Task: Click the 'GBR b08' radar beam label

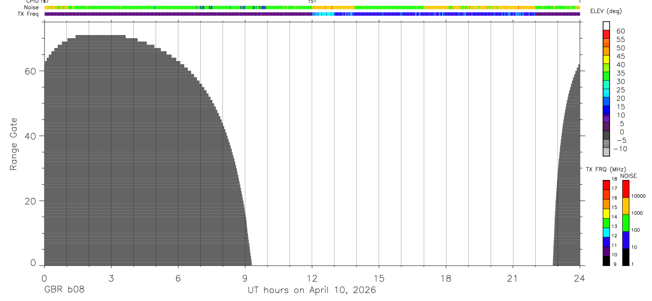Action: pos(64,290)
